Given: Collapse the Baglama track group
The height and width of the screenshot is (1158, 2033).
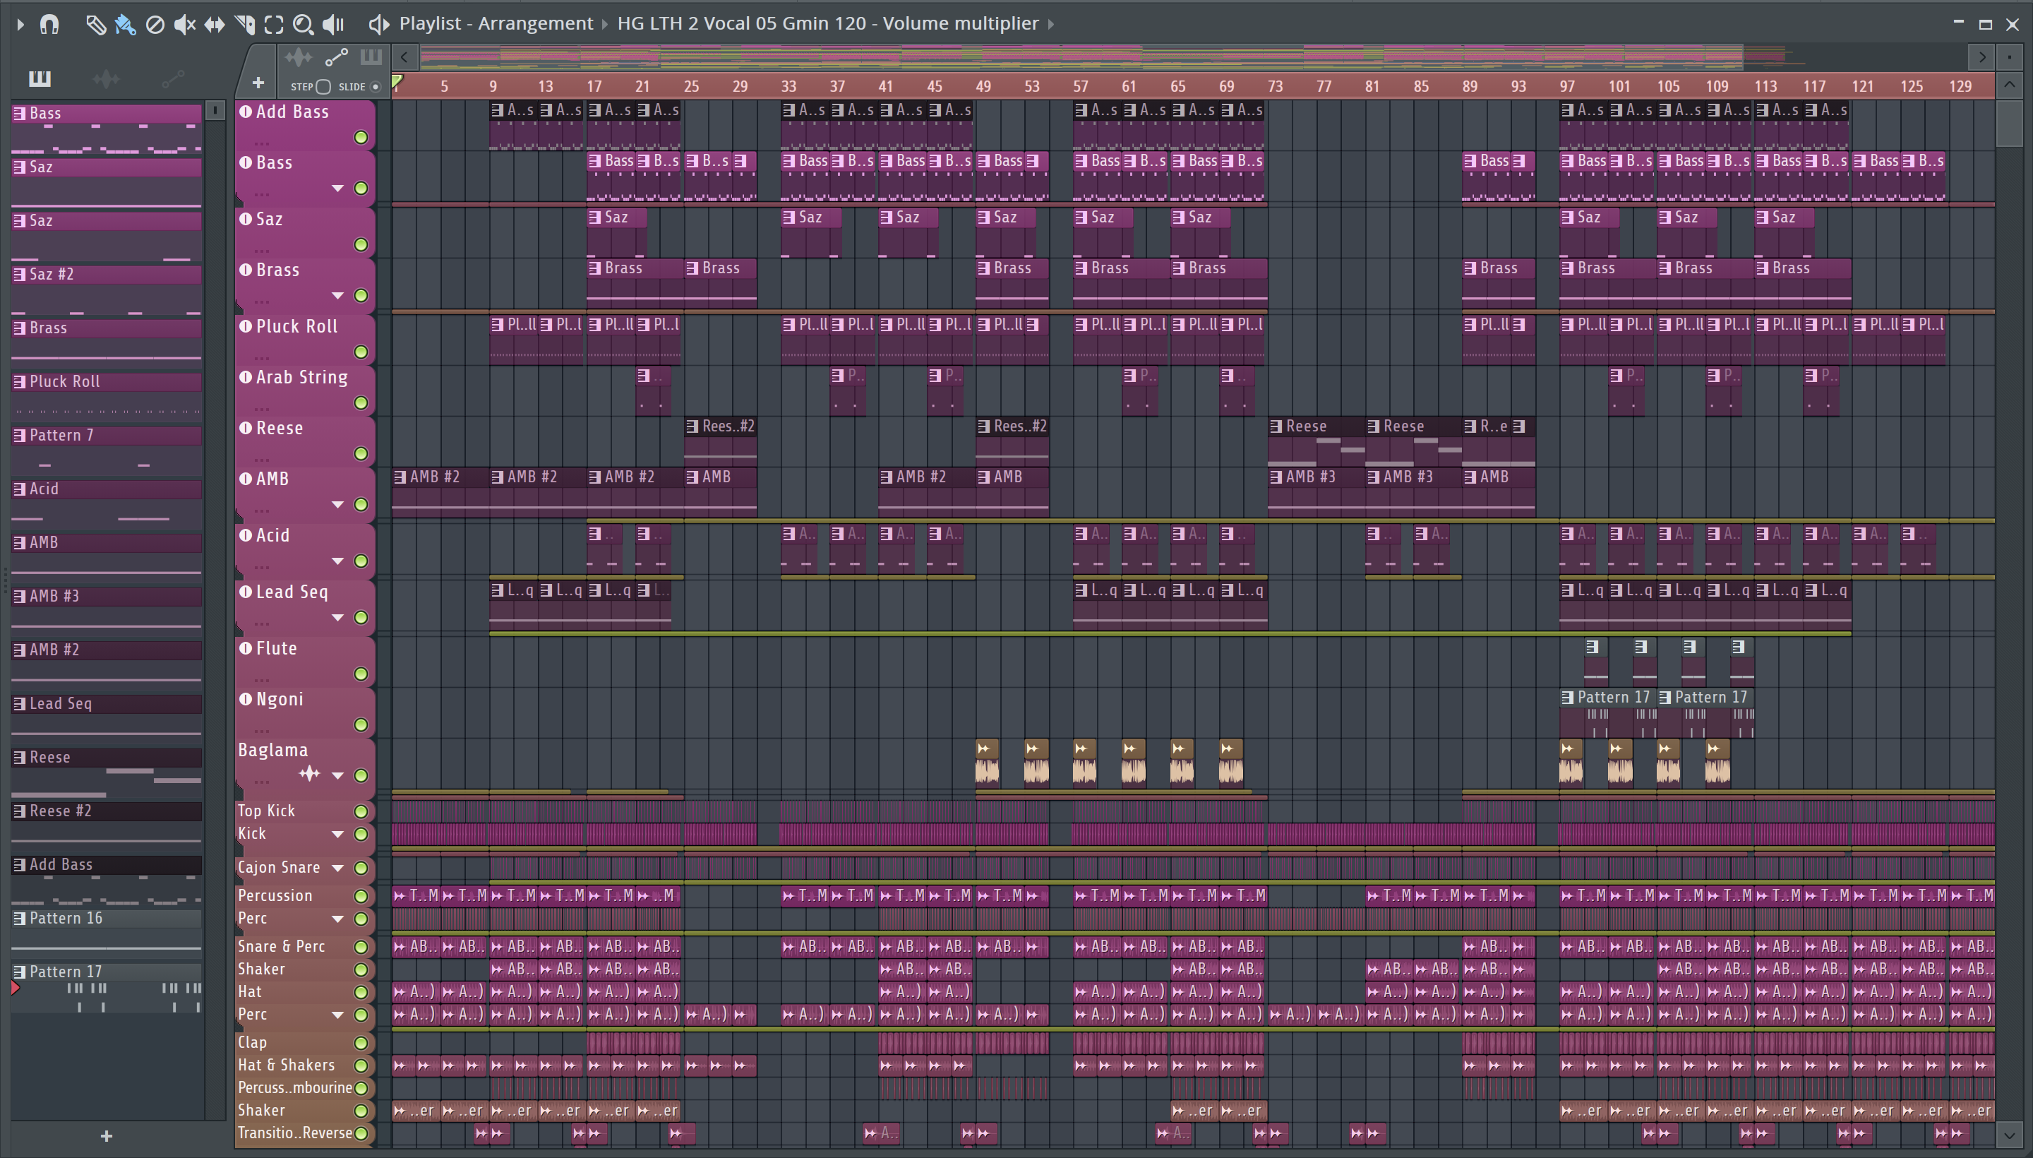Looking at the screenshot, I should pyautogui.click(x=338, y=775).
